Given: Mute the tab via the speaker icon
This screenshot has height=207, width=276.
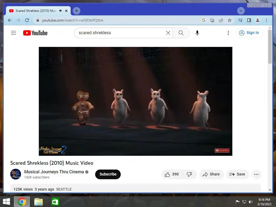Looking at the screenshot, I should (60, 11).
